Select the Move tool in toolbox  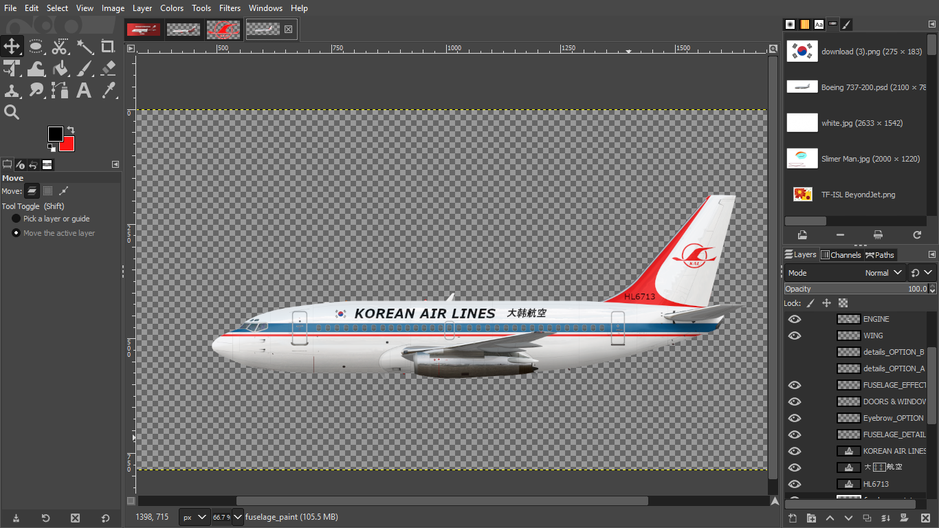(x=12, y=46)
